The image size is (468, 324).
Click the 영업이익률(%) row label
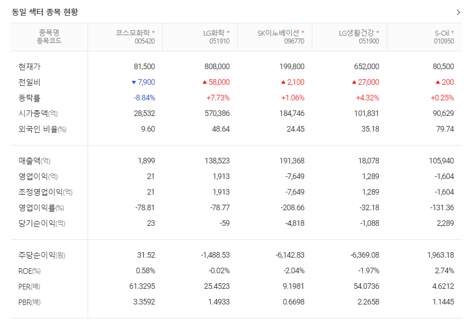[x=41, y=207]
